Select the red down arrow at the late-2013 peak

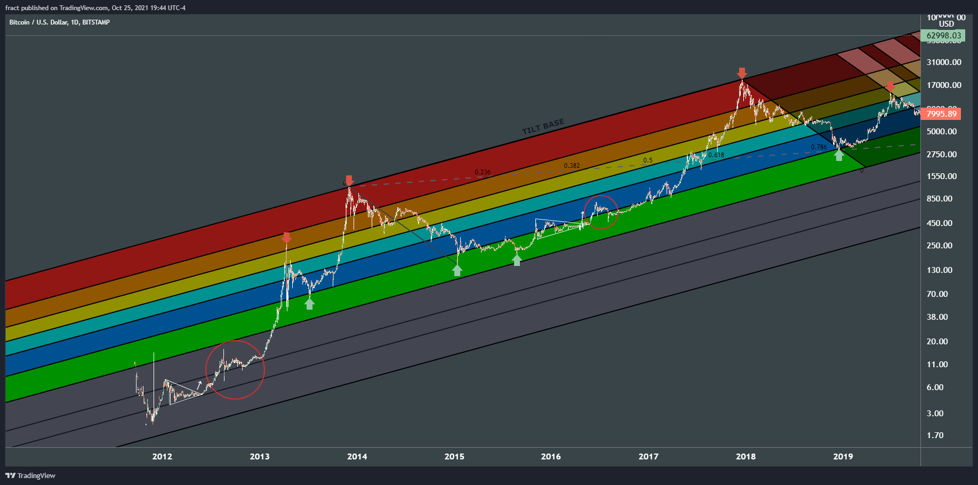point(349,180)
